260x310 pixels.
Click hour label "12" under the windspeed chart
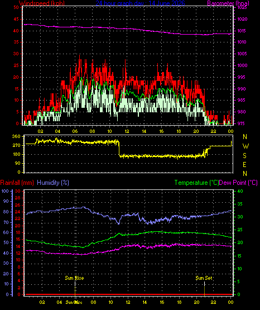pos(127,131)
